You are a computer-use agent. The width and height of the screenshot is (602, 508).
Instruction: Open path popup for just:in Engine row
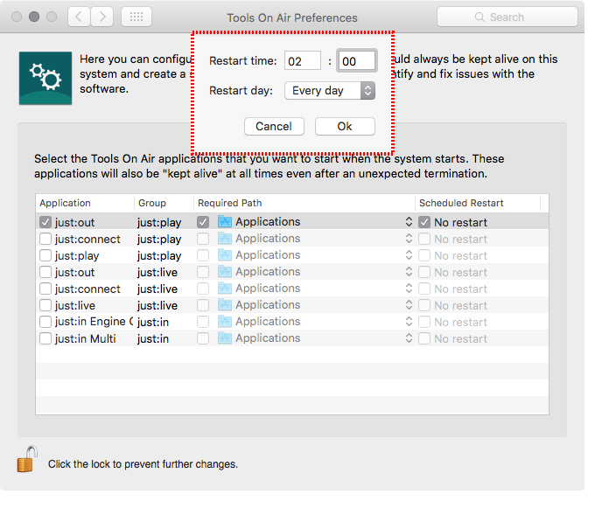[409, 322]
